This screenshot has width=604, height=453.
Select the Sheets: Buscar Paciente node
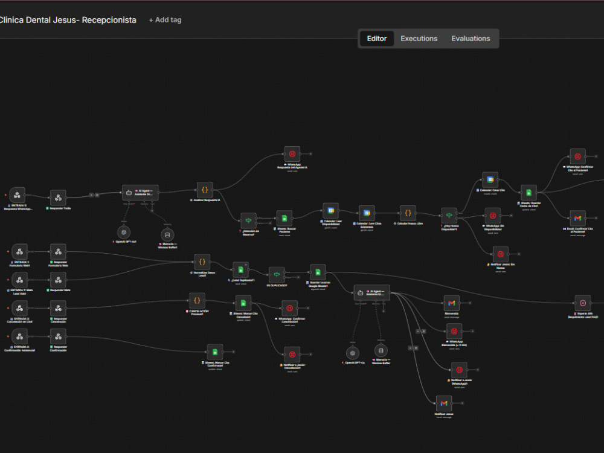pos(284,219)
